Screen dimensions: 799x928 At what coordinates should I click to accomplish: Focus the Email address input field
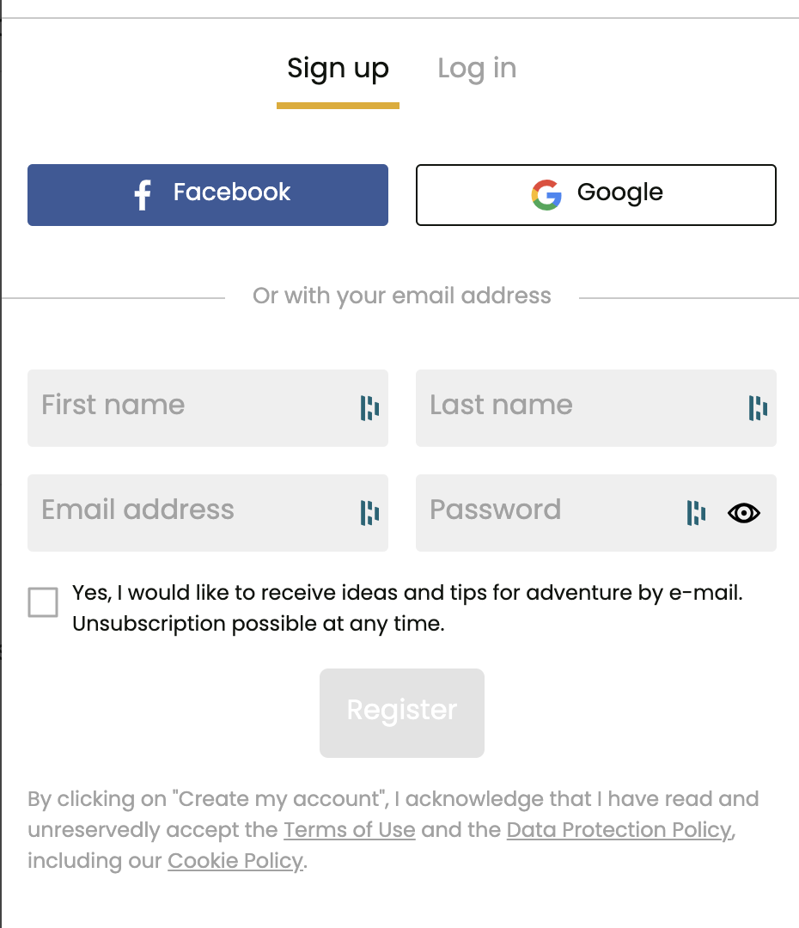pyautogui.click(x=208, y=513)
